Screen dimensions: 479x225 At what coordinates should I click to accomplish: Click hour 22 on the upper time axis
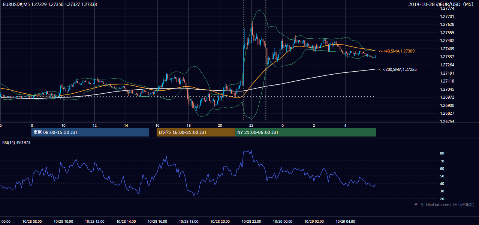coord(251,125)
